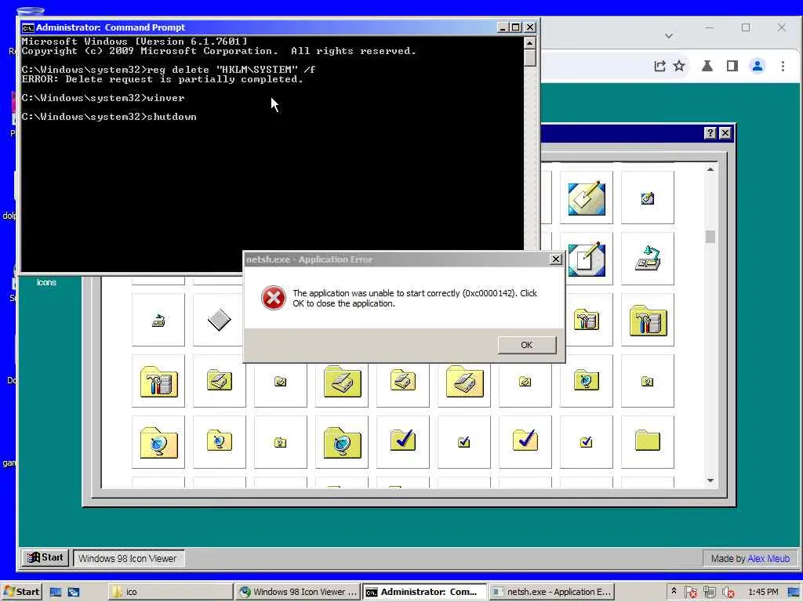The image size is (803, 602).
Task: Open the Chrome profile avatar
Action: tap(758, 66)
